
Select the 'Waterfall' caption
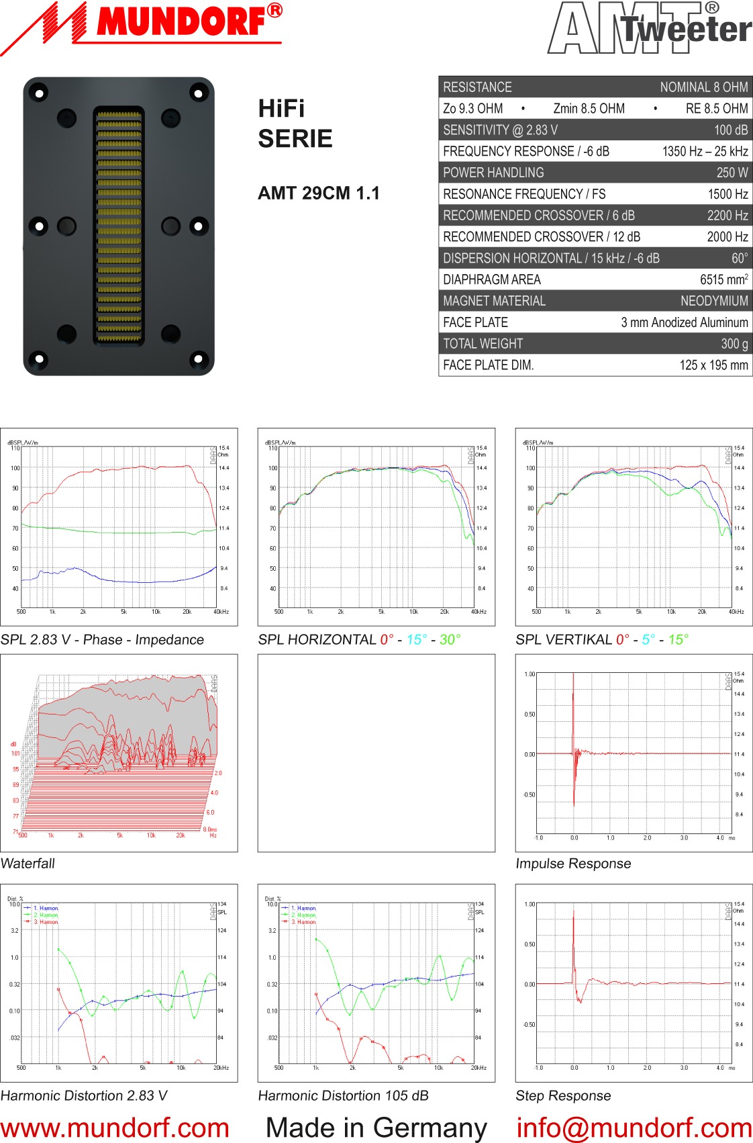pyautogui.click(x=28, y=864)
